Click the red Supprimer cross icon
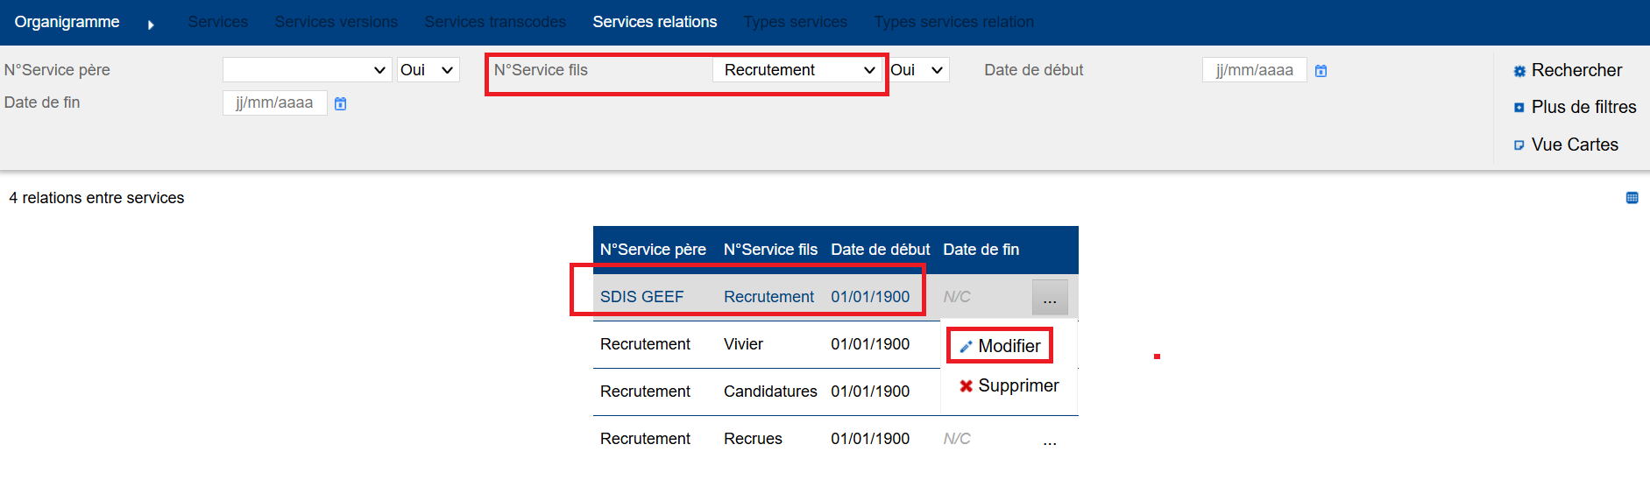1650x494 pixels. 966,386
